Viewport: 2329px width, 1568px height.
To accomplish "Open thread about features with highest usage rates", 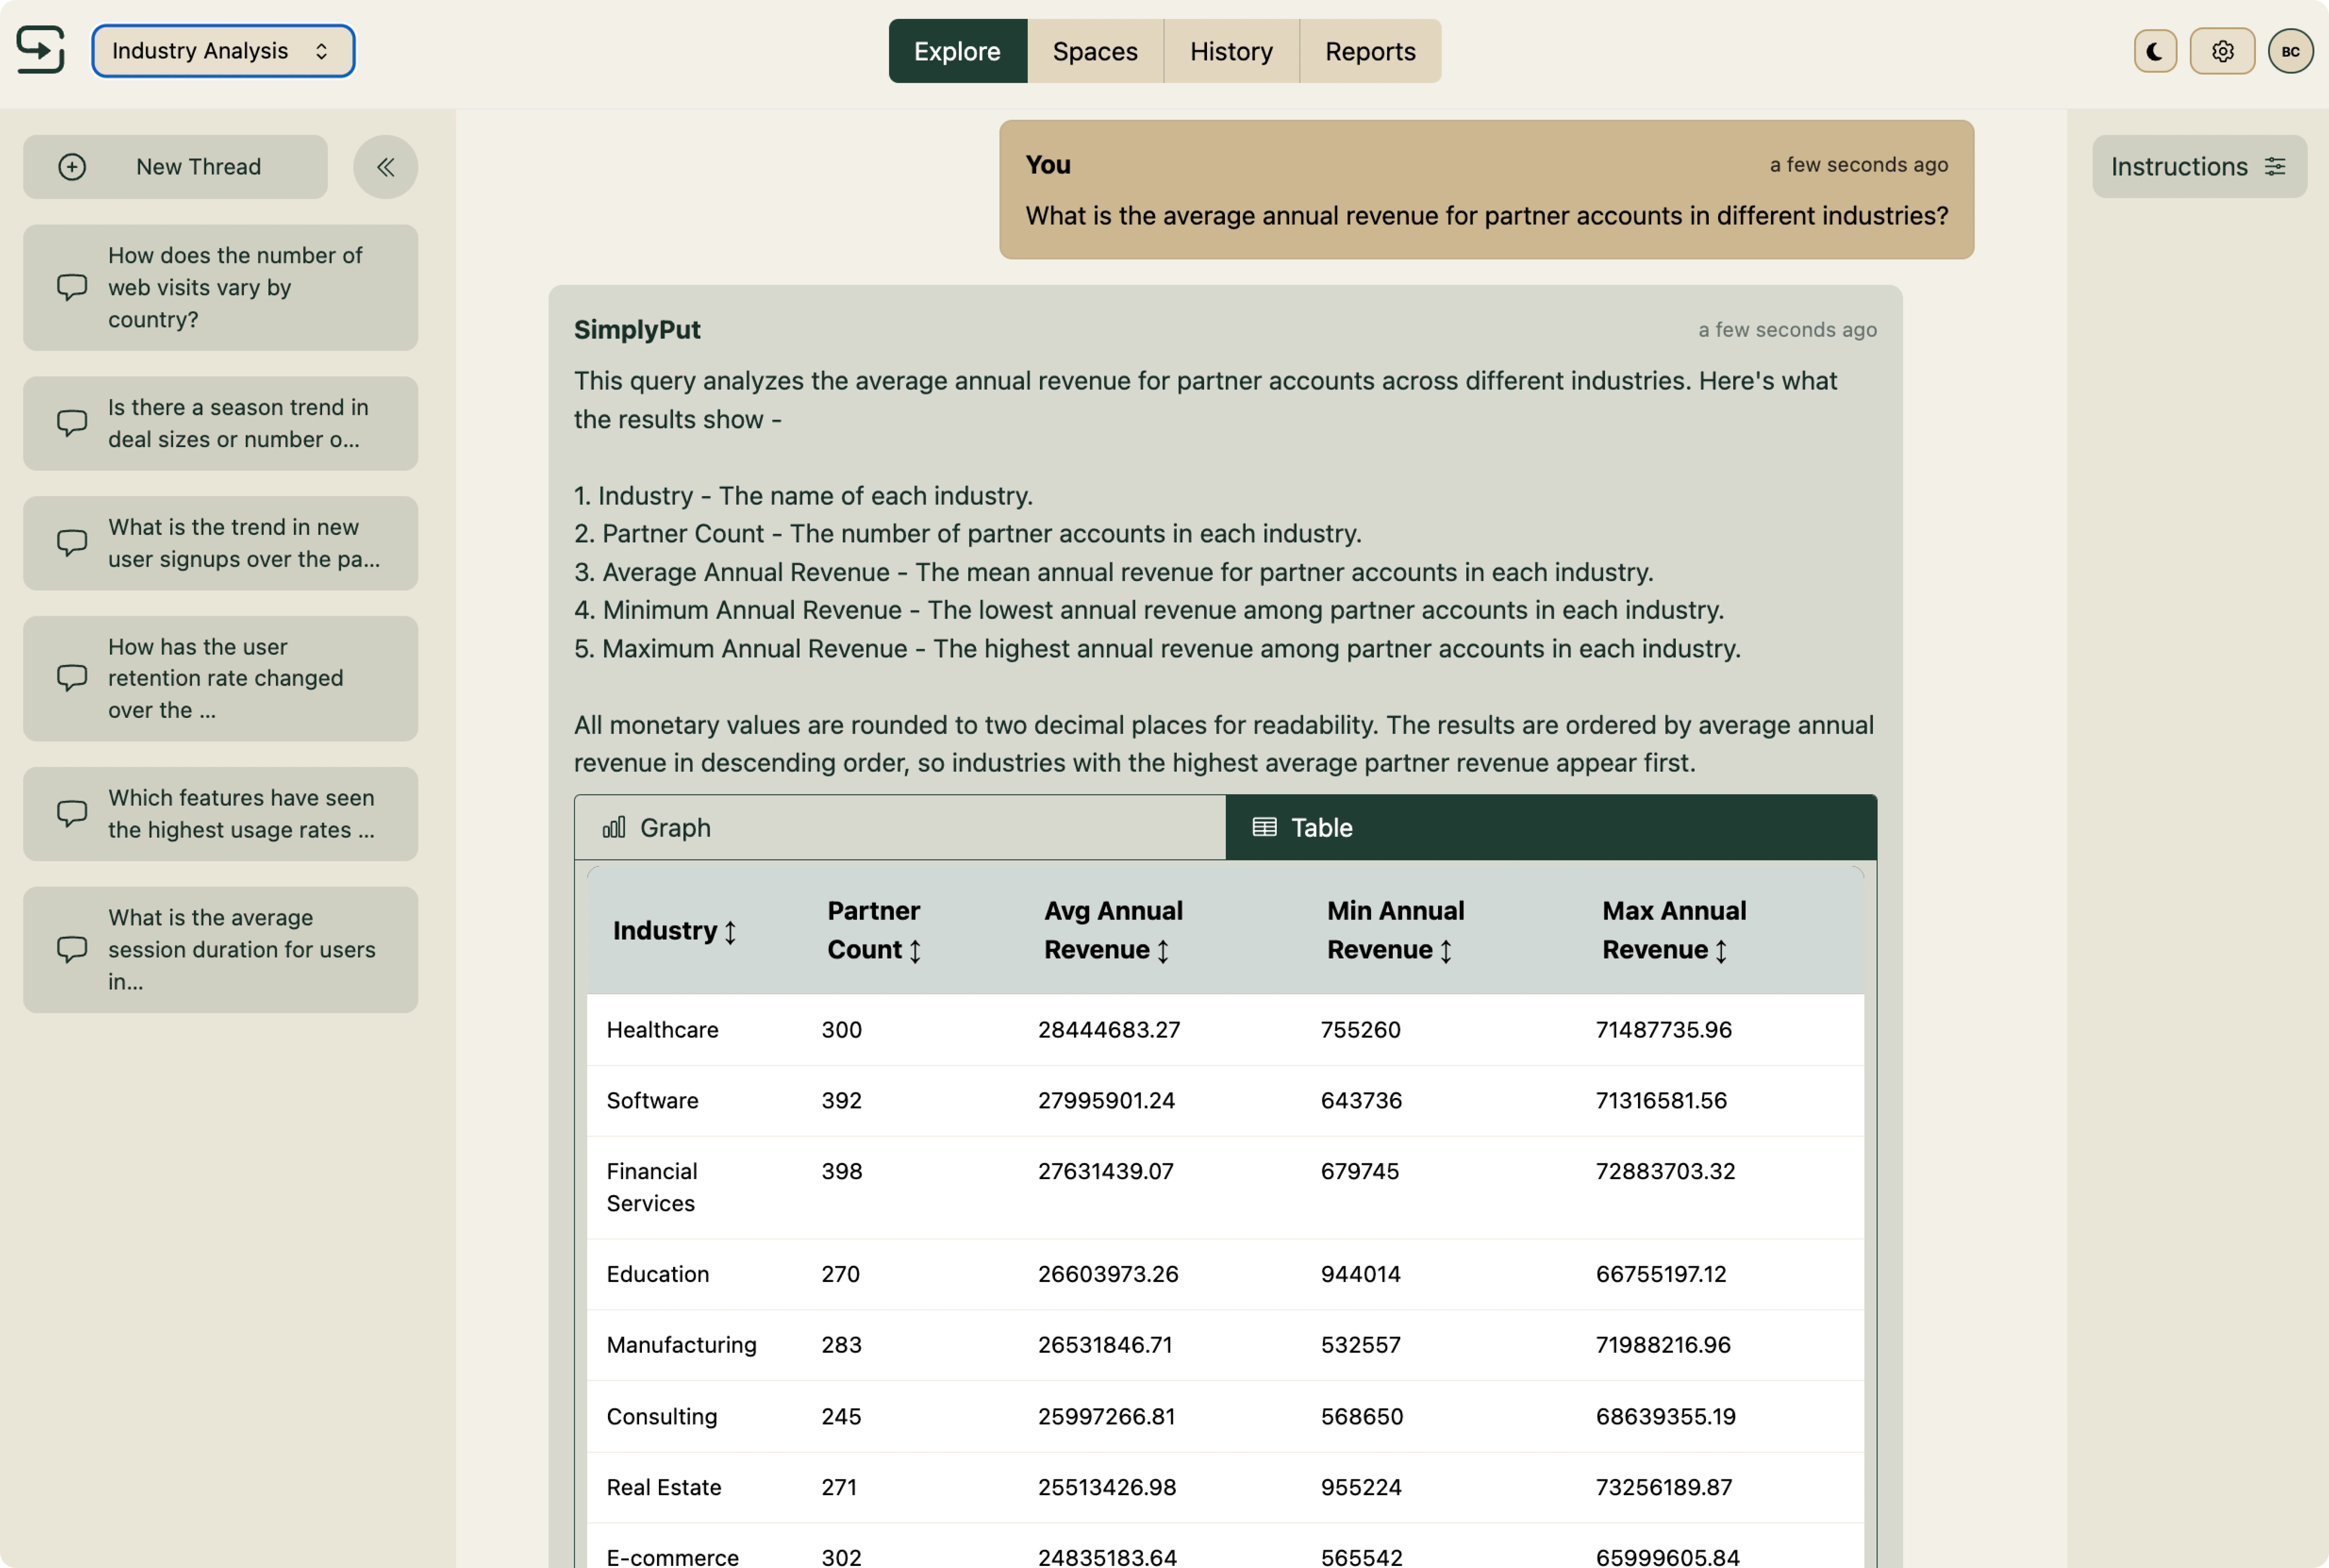I will [220, 814].
